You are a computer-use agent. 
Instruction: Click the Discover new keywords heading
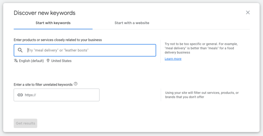45,13
